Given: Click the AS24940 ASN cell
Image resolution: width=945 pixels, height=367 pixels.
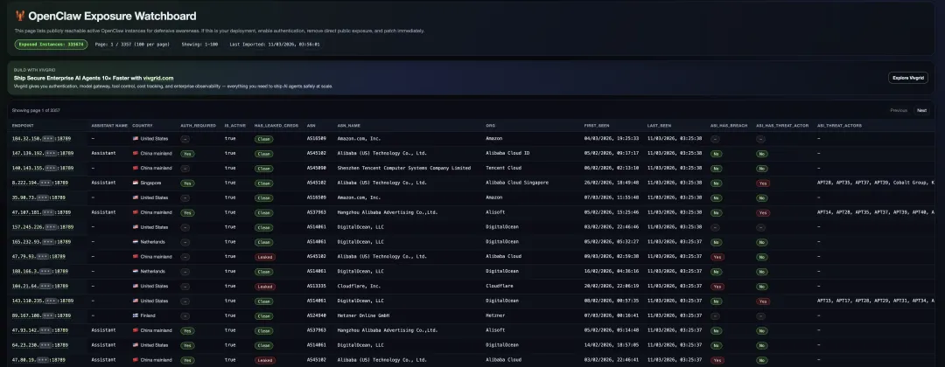Looking at the screenshot, I should pyautogui.click(x=317, y=315).
